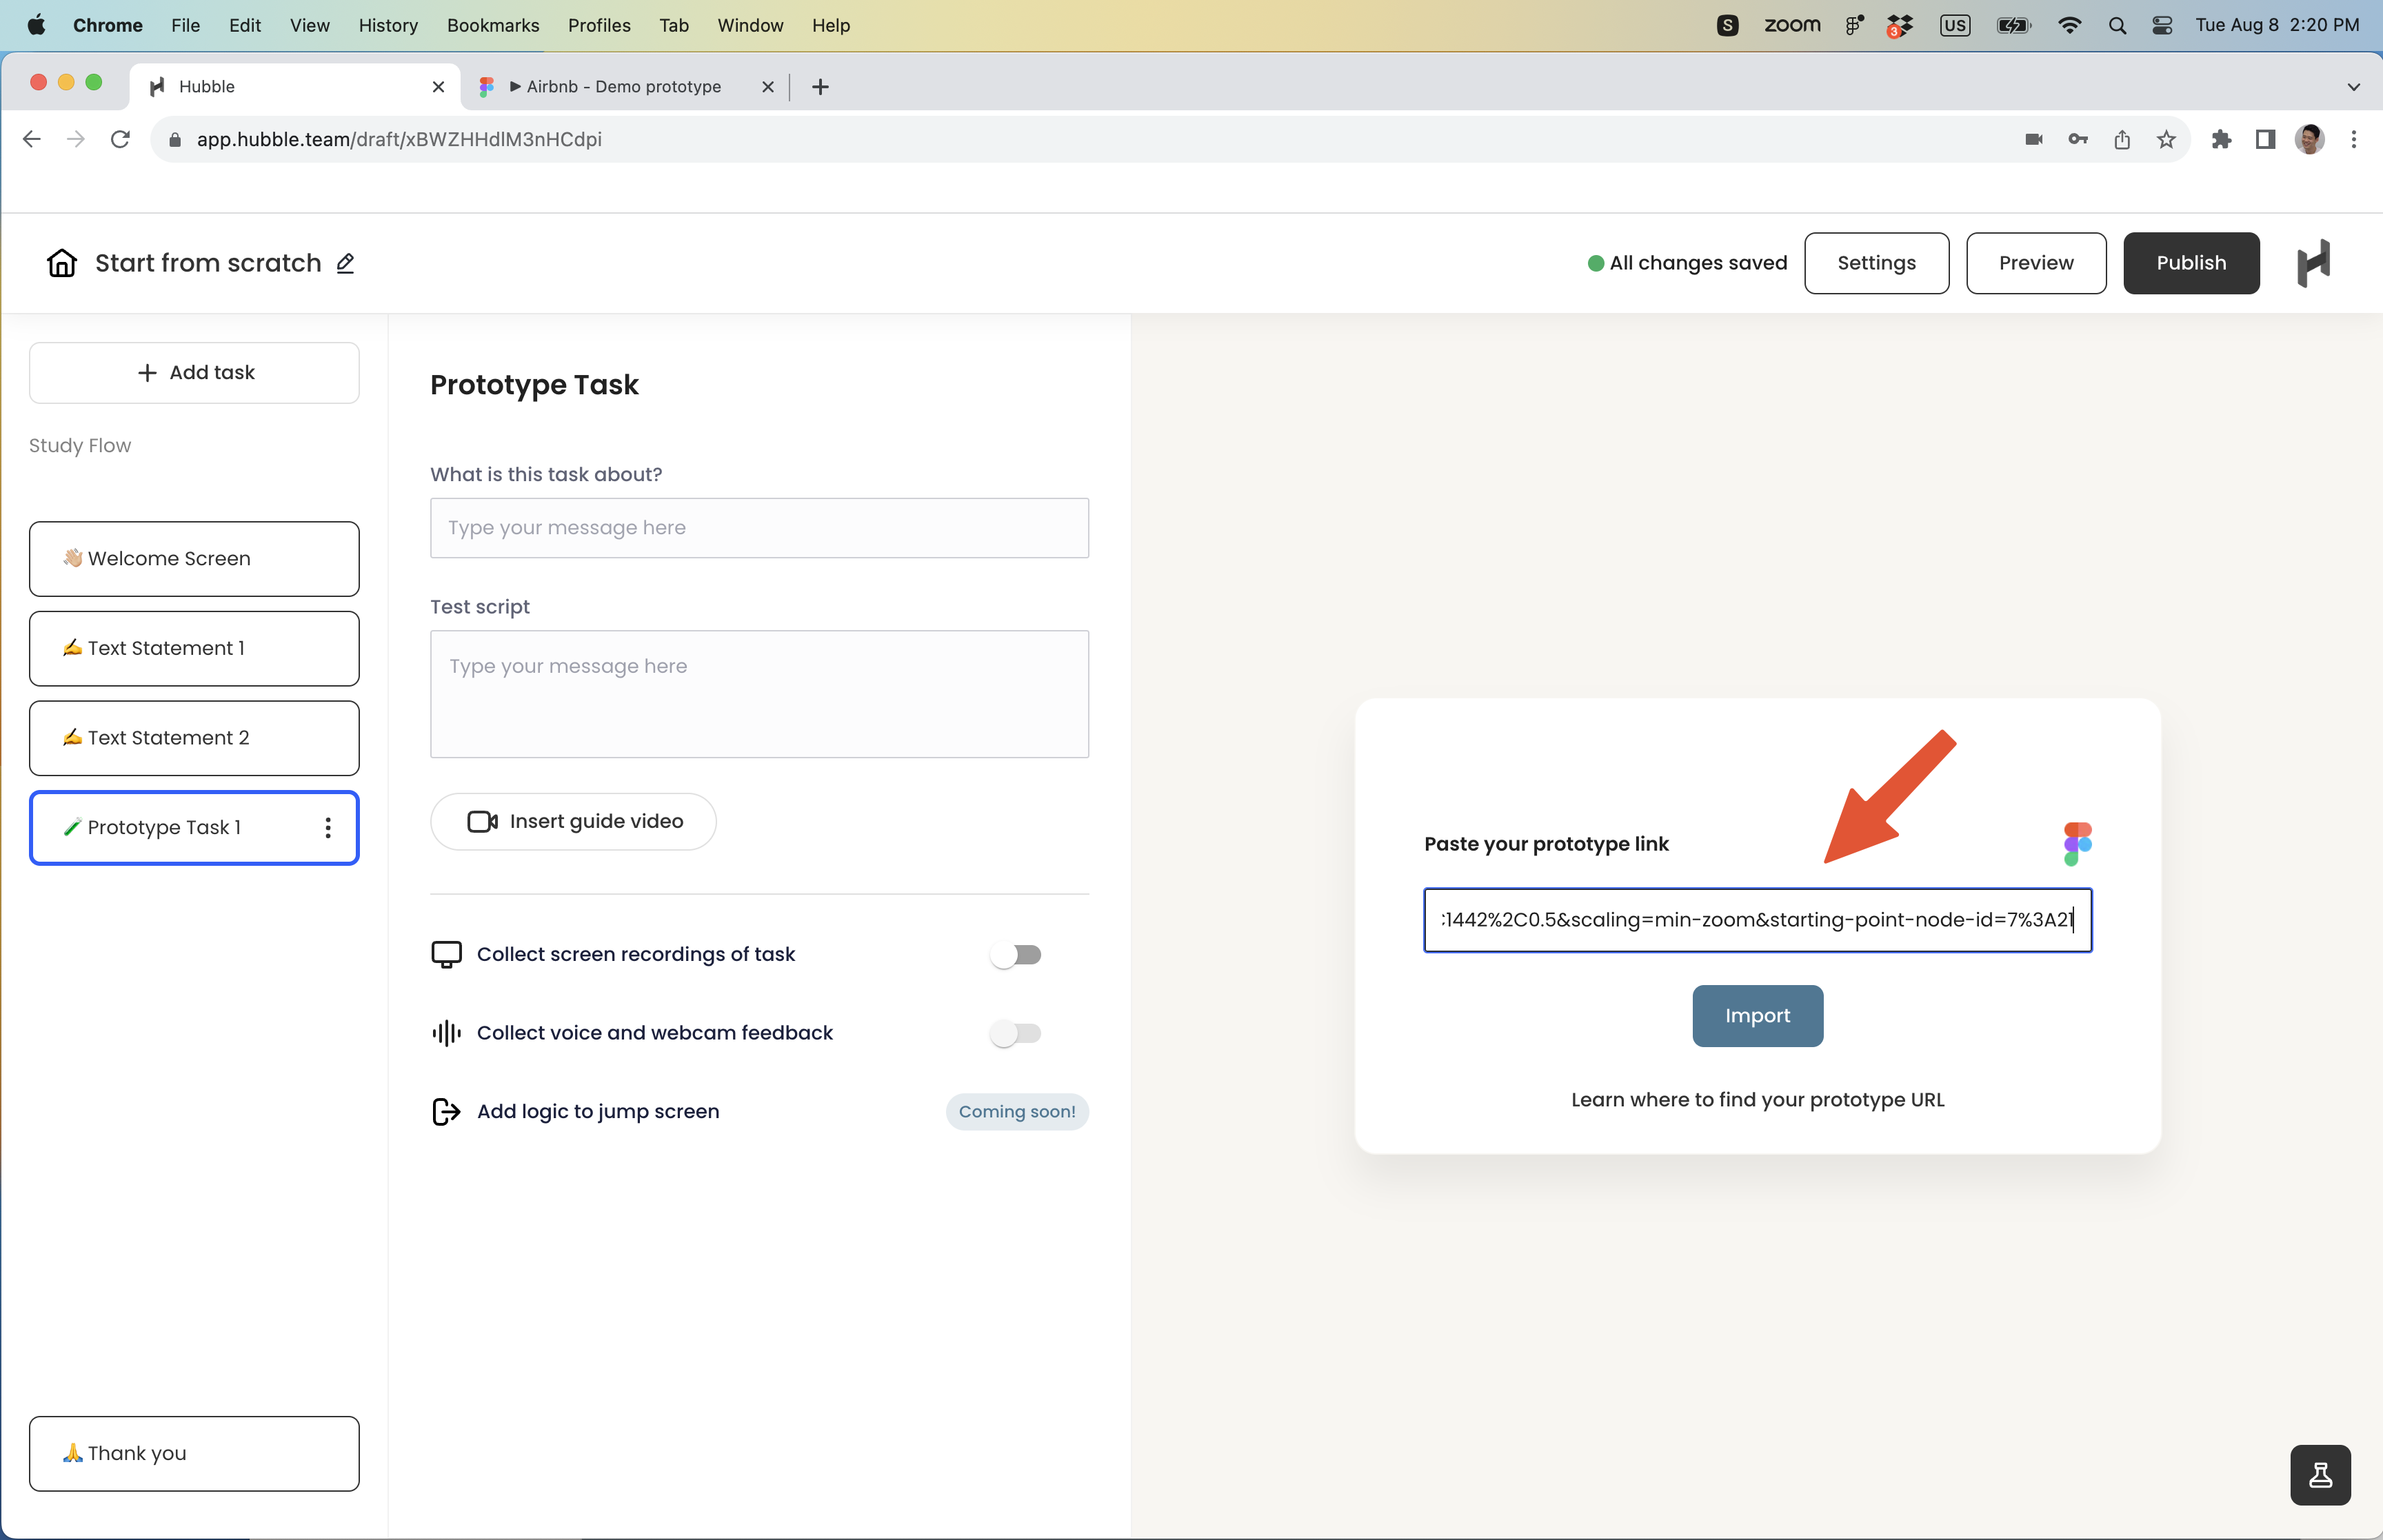2383x1540 pixels.
Task: Enable collect screen recordings of task
Action: point(1016,955)
